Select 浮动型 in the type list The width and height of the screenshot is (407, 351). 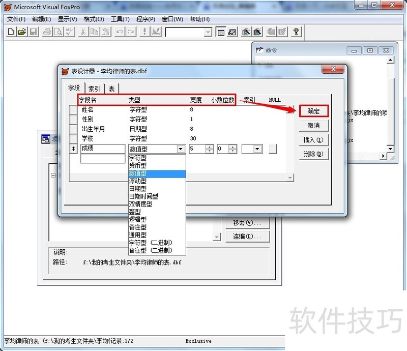point(157,181)
